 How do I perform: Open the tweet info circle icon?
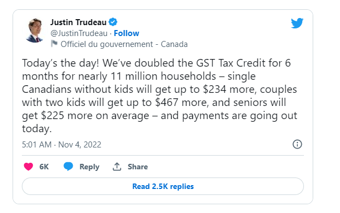[297, 144]
